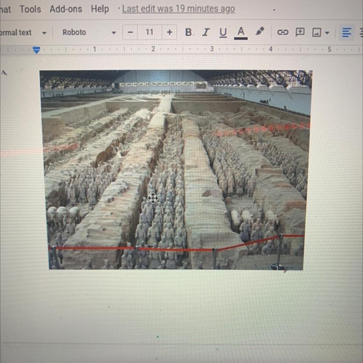The width and height of the screenshot is (363, 363).
Task: Toggle underline formatting
Action: pos(223,32)
